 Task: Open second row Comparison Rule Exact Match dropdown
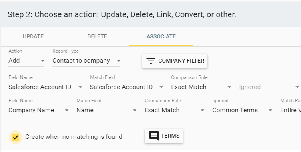(174, 110)
